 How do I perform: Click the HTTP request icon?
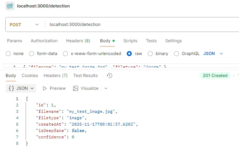coord(10,6)
